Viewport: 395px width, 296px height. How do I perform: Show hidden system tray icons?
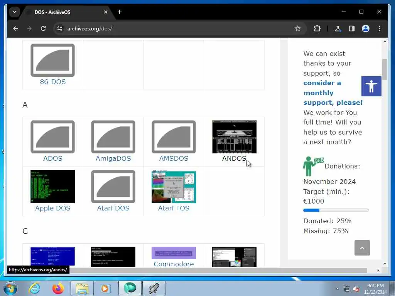(337, 289)
